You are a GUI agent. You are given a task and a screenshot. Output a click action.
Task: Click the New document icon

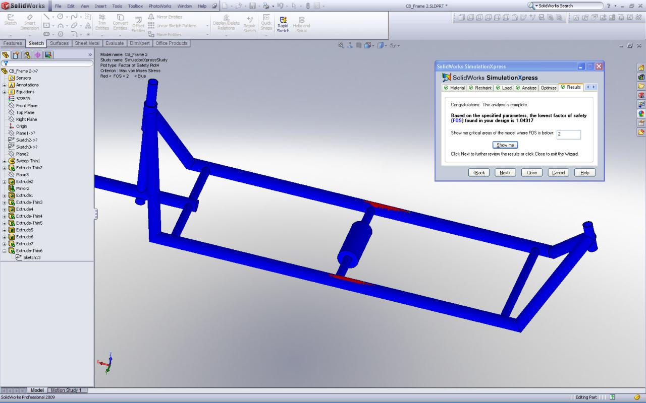click(225, 6)
